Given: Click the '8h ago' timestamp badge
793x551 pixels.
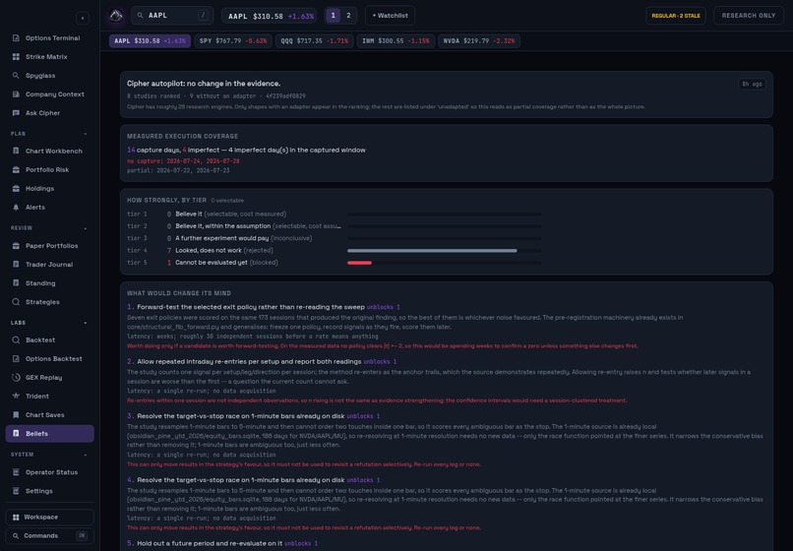Looking at the screenshot, I should pyautogui.click(x=752, y=84).
